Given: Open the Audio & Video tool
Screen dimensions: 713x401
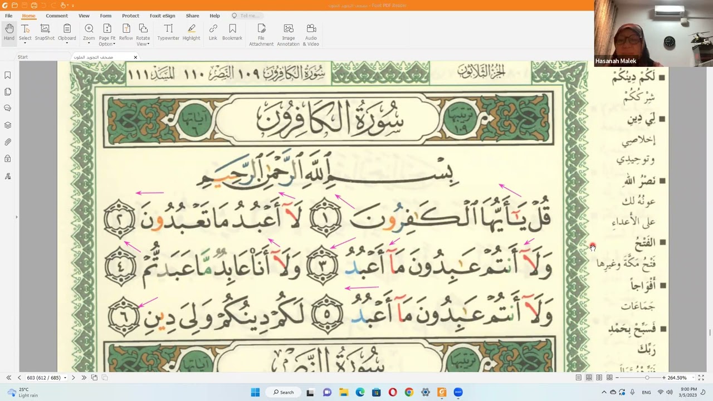Looking at the screenshot, I should point(311,35).
